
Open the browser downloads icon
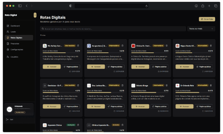(196, 6)
